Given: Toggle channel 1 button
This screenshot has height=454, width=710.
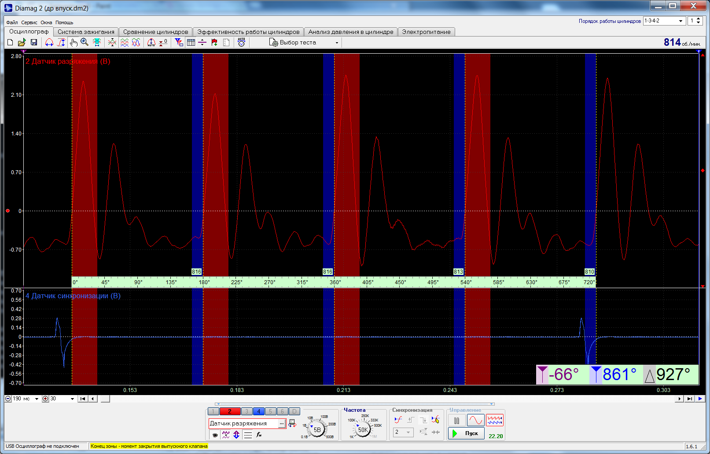Looking at the screenshot, I should coord(213,412).
